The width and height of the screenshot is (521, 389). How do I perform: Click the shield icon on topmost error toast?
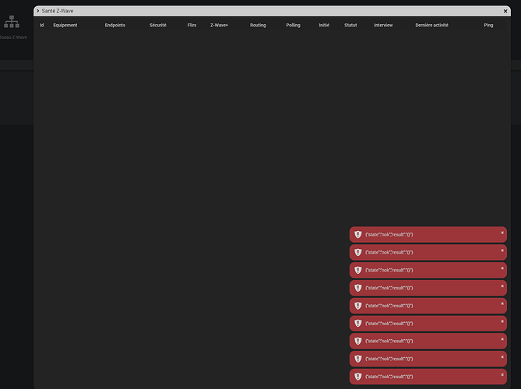pos(358,235)
